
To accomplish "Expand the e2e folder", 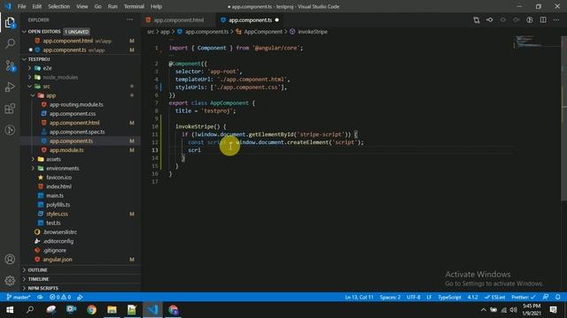I will [29, 68].
